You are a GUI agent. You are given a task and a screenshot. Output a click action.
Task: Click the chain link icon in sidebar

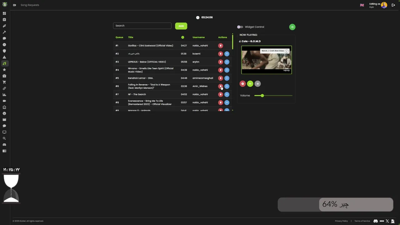[4, 88]
